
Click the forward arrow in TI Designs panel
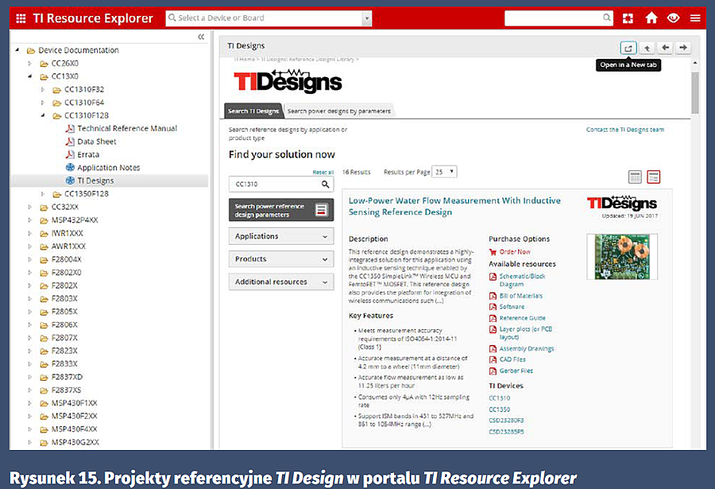(683, 48)
